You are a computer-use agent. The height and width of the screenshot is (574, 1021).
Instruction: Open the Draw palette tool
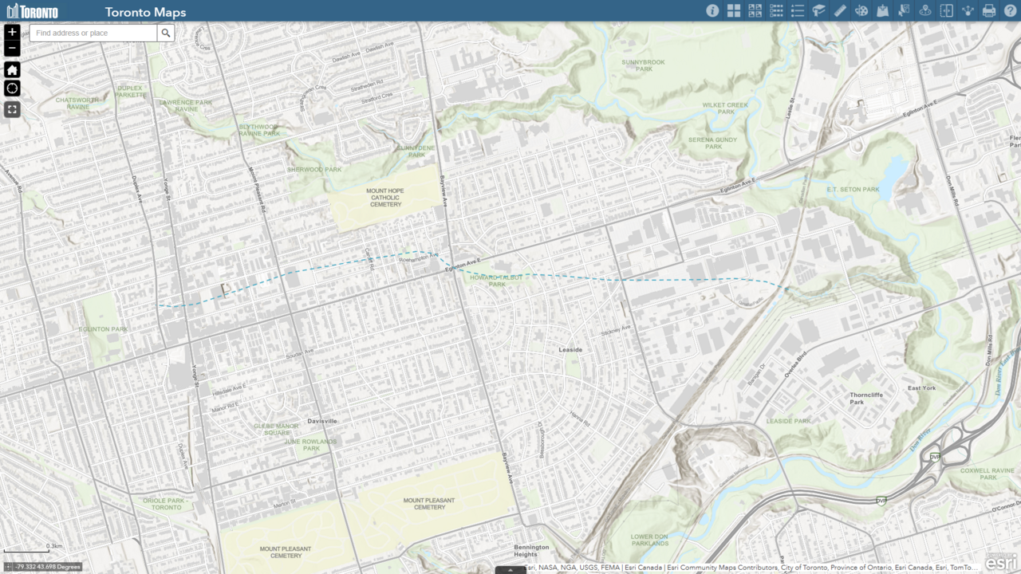(861, 11)
